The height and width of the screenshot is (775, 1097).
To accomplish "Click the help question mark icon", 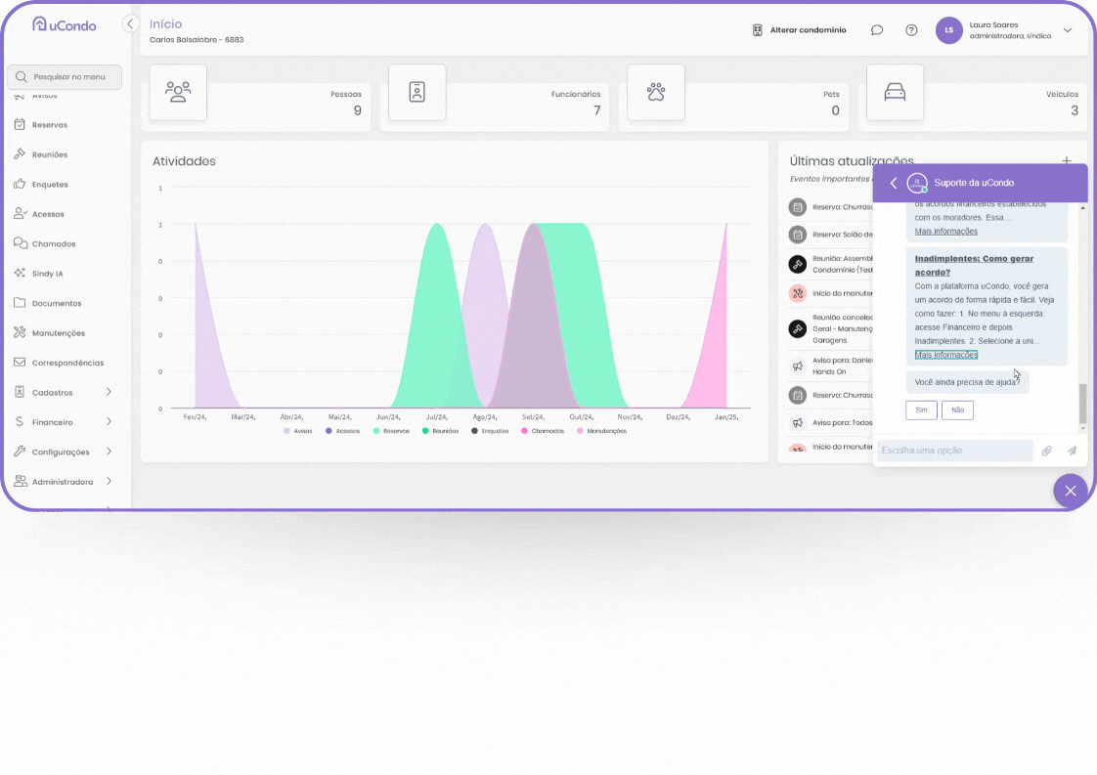I will pyautogui.click(x=911, y=30).
